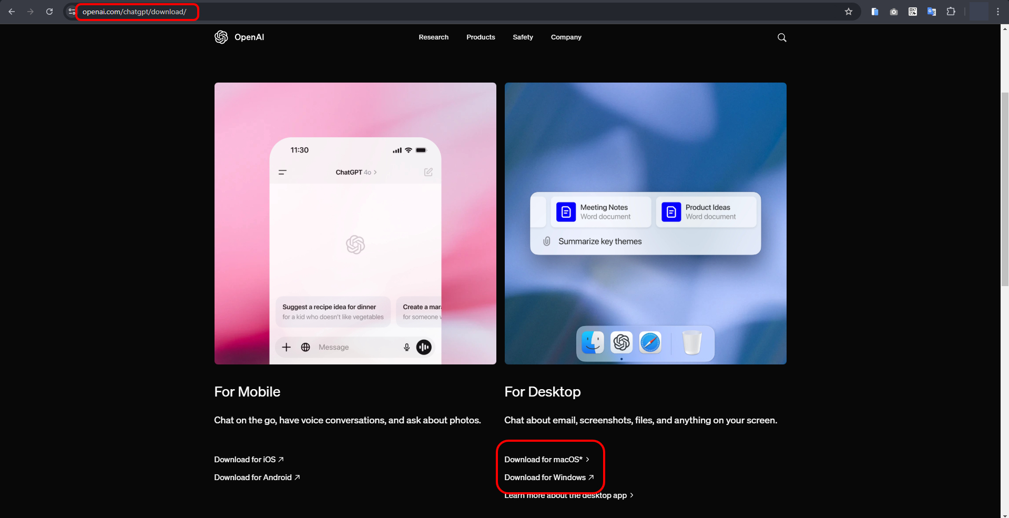Click the Message input placeholder
This screenshot has height=518, width=1009.
[333, 347]
